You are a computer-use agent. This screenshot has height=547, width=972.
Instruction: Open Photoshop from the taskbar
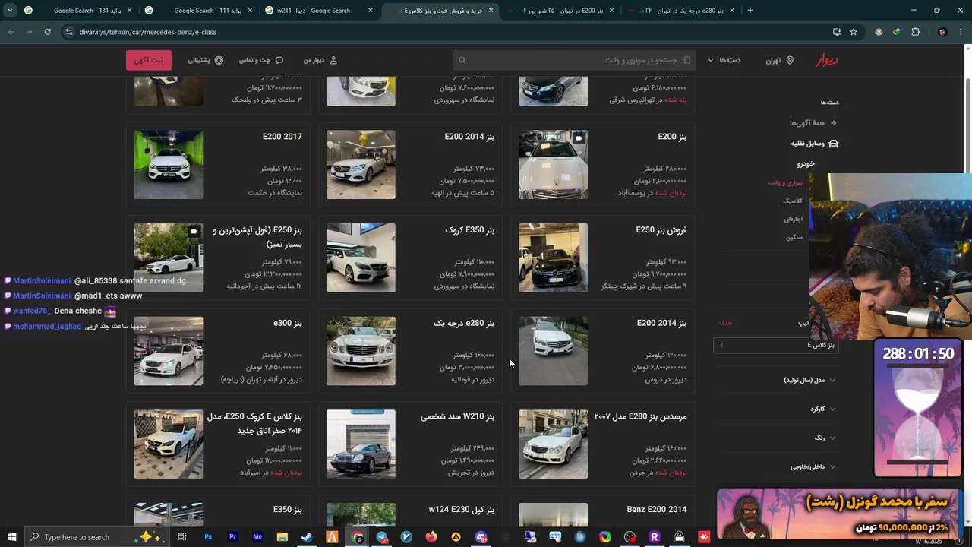pos(208,537)
